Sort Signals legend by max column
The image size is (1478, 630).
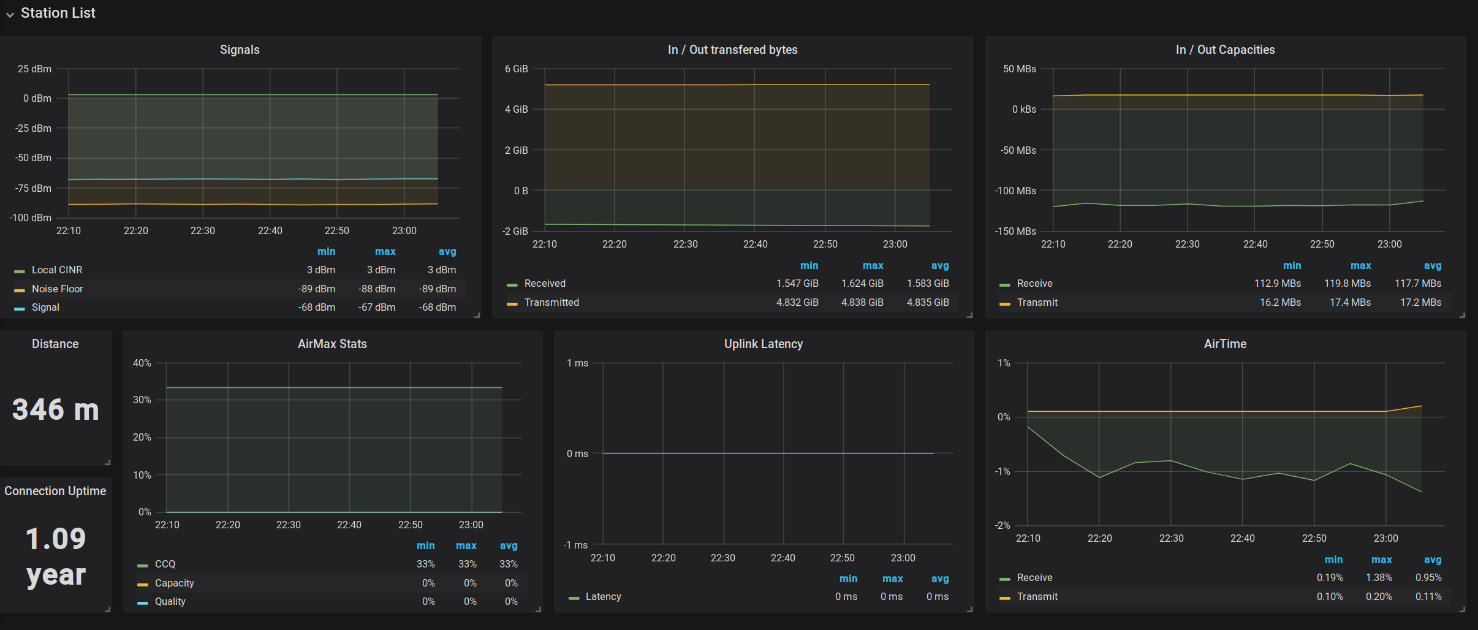385,251
